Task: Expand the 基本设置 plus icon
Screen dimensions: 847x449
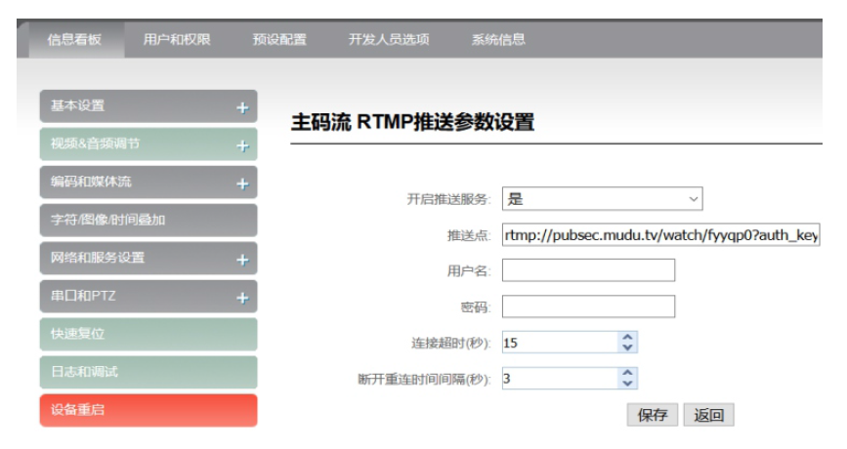Action: tap(242, 107)
